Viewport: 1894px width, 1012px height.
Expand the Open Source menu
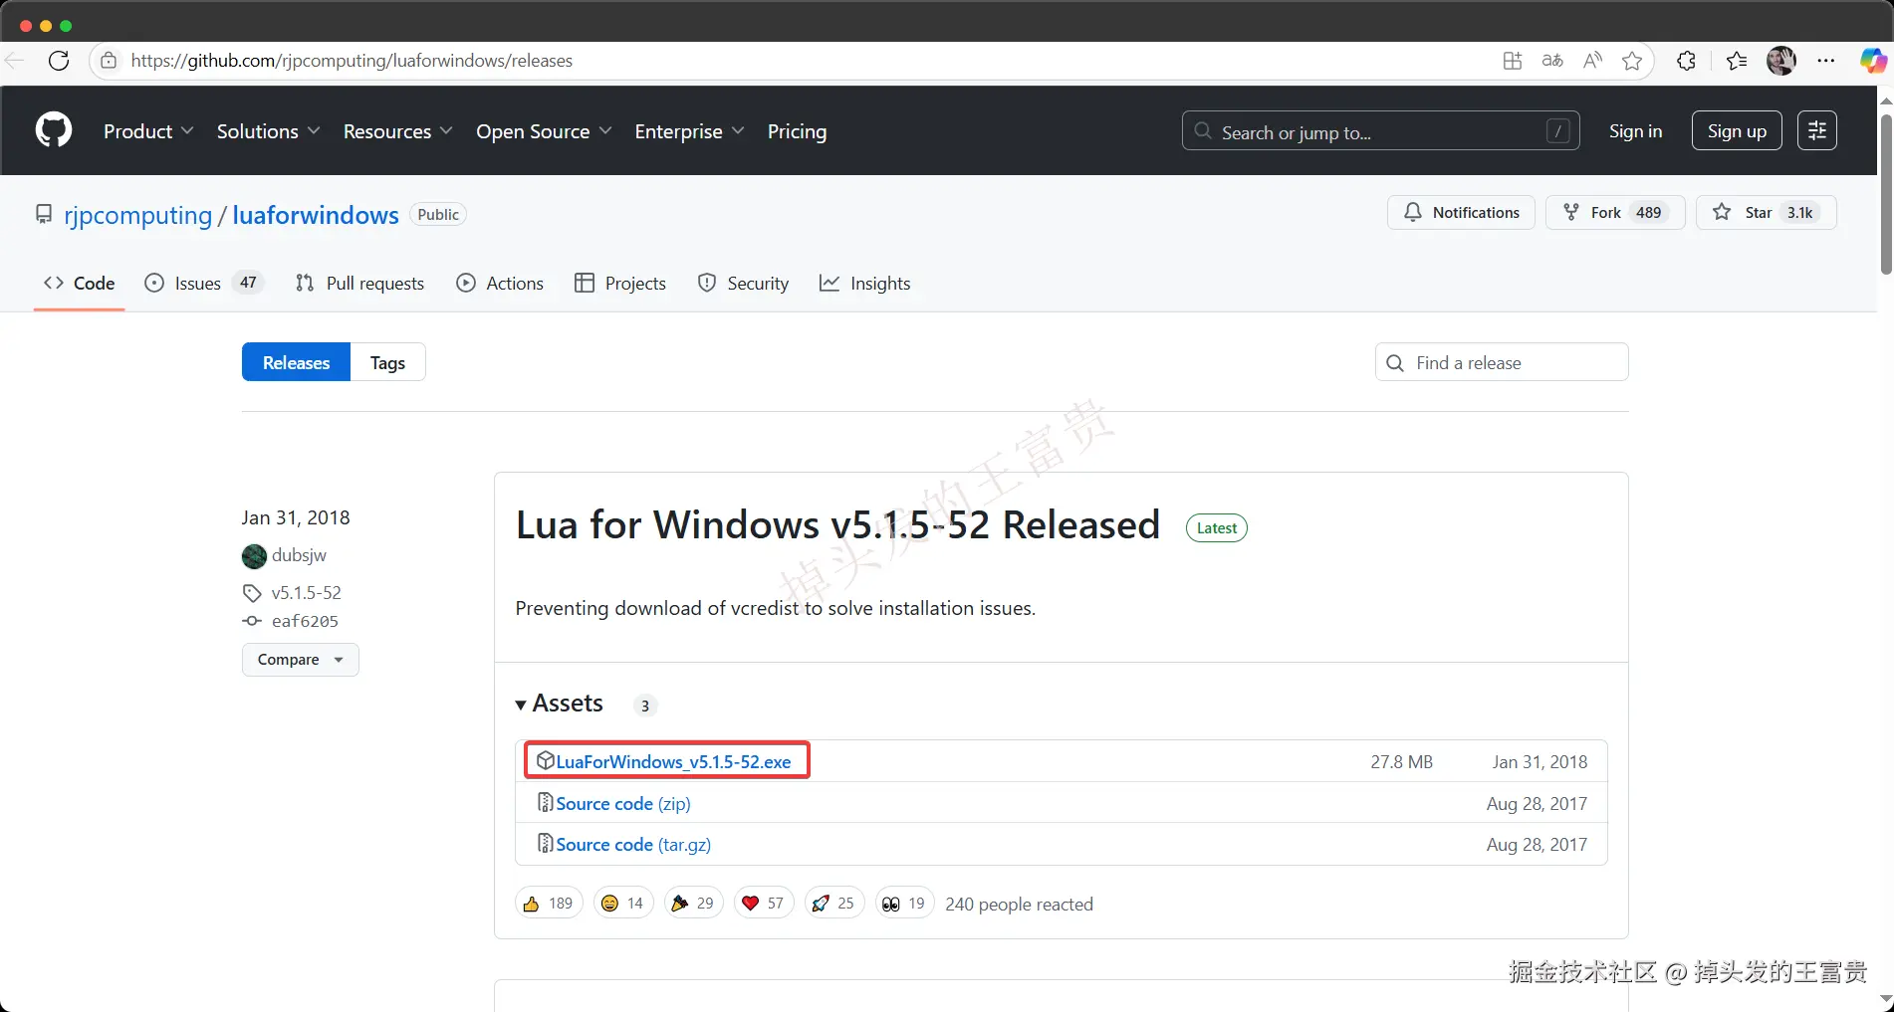[x=544, y=131]
